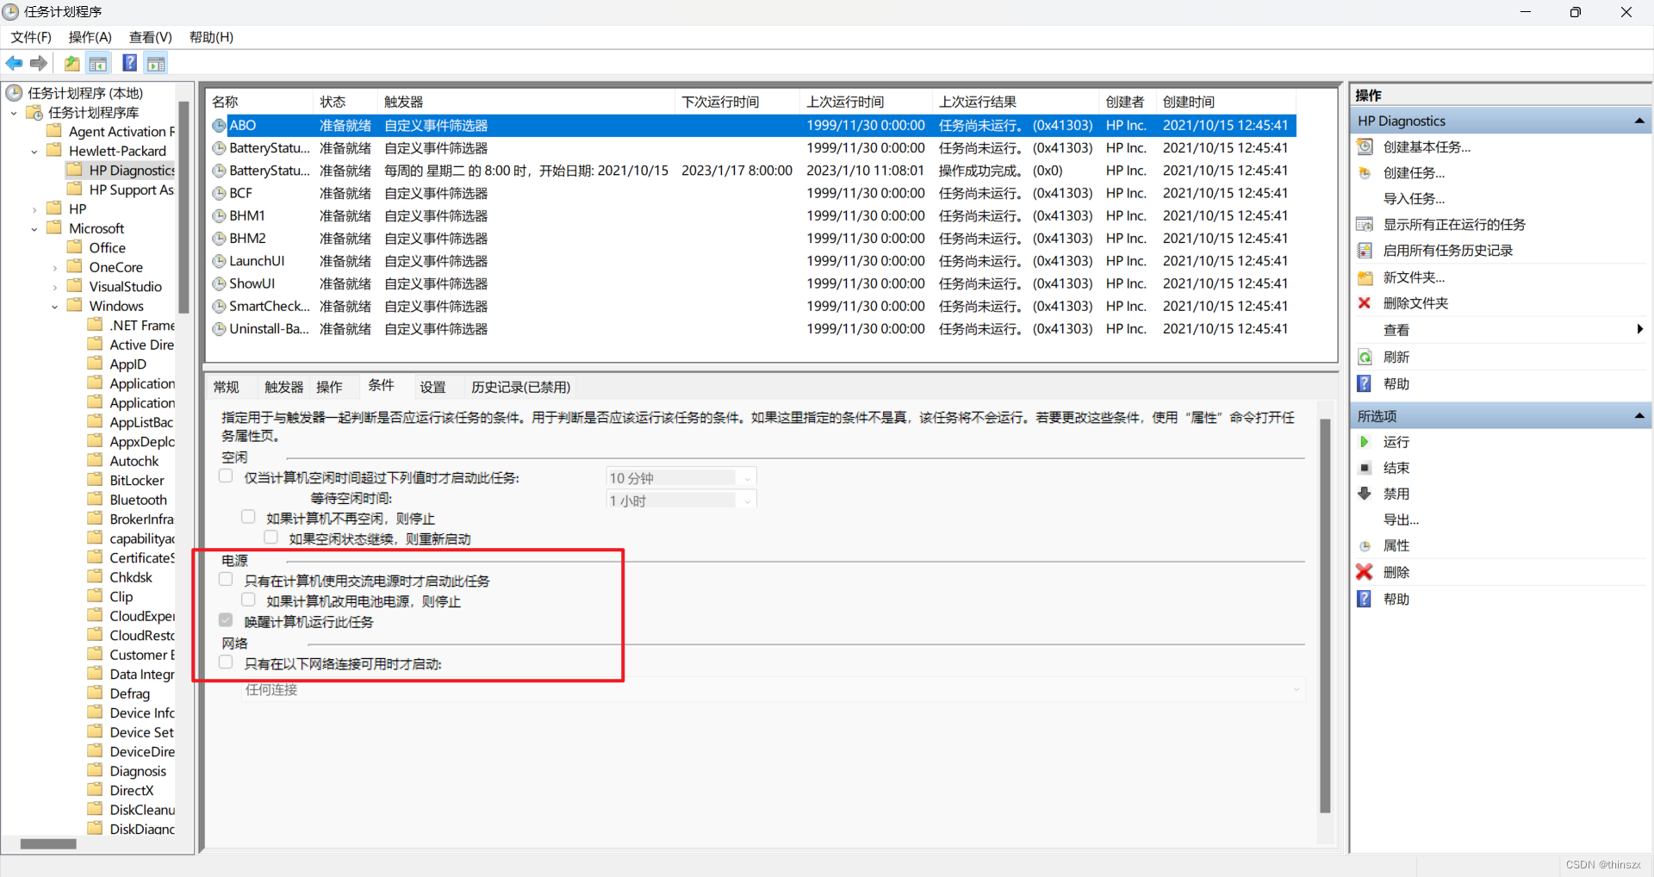Click the enable all tasks history icon
Image resolution: width=1654 pixels, height=877 pixels.
click(1365, 250)
